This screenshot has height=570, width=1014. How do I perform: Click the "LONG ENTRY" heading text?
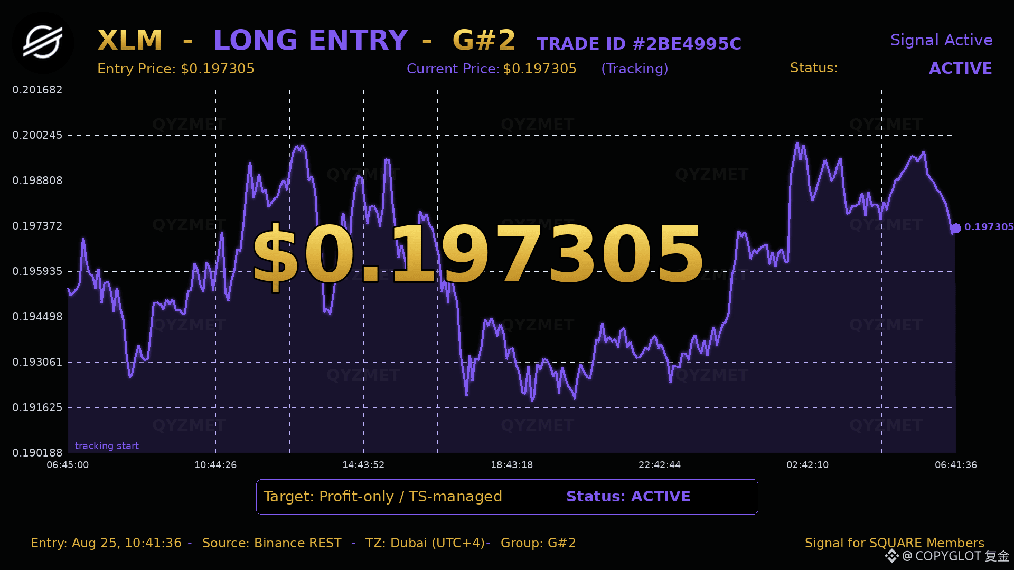[x=311, y=40]
